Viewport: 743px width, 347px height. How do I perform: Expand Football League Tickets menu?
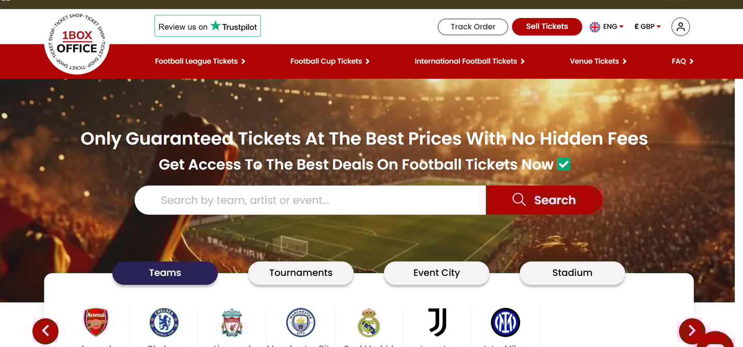pyautogui.click(x=200, y=61)
